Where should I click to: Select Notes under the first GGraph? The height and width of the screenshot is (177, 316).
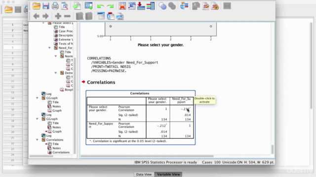(54, 106)
